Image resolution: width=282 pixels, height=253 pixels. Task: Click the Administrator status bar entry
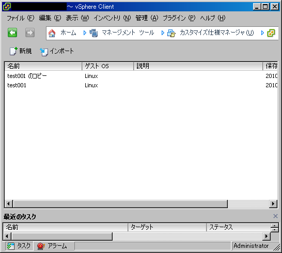pyautogui.click(x=251, y=246)
